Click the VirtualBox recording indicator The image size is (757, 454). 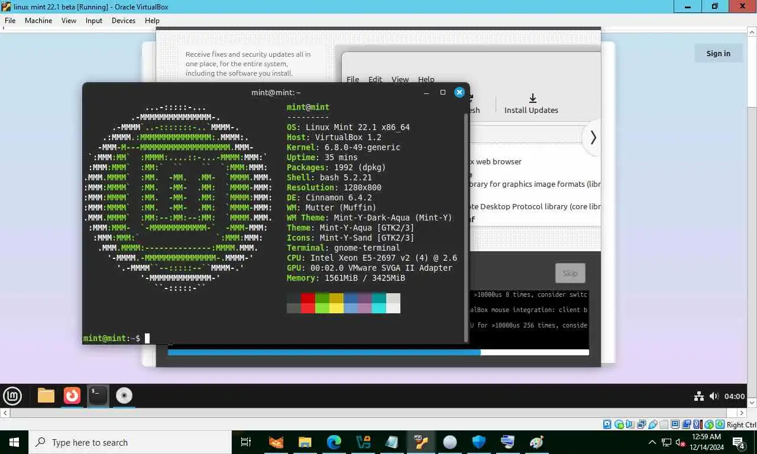[686, 424]
